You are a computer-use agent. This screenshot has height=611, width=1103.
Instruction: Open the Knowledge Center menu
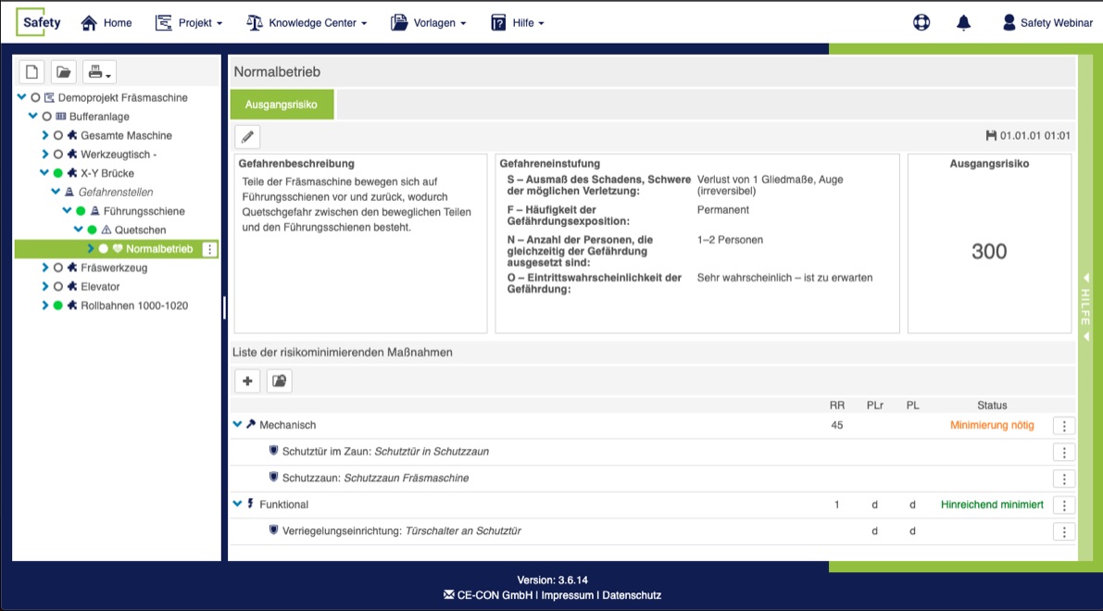307,22
